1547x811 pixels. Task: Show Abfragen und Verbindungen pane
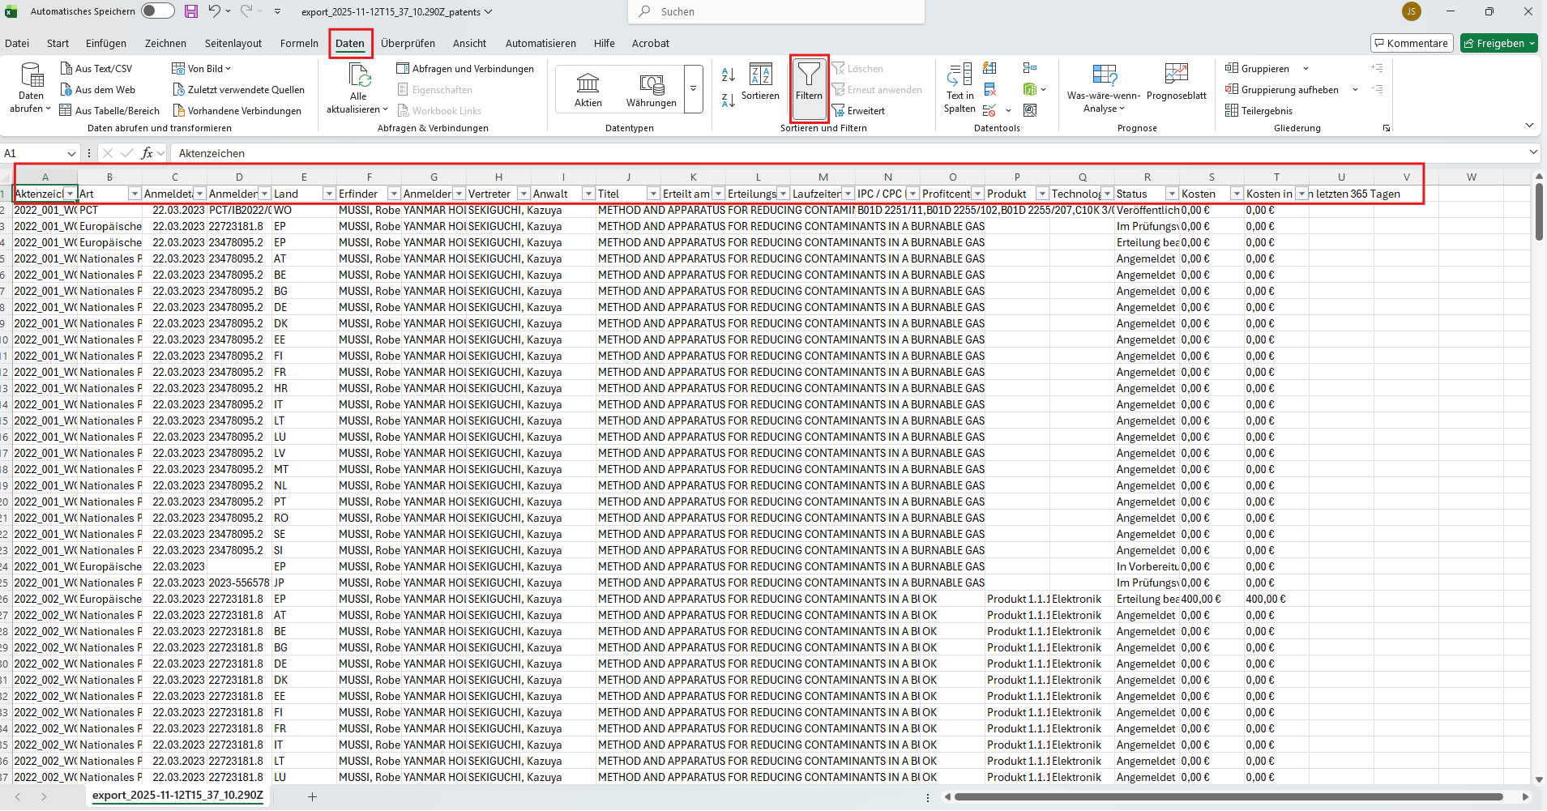tap(465, 69)
